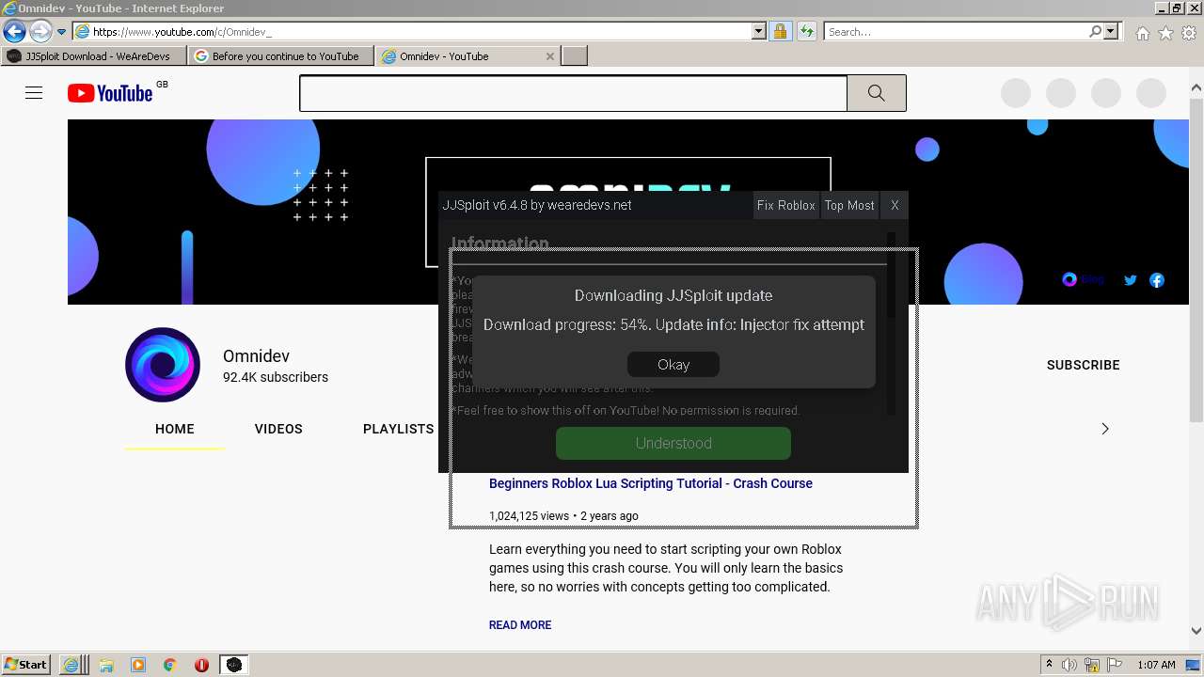Image resolution: width=1204 pixels, height=677 pixels.
Task: Open the VIDEOS channel tab
Action: pyautogui.click(x=278, y=429)
